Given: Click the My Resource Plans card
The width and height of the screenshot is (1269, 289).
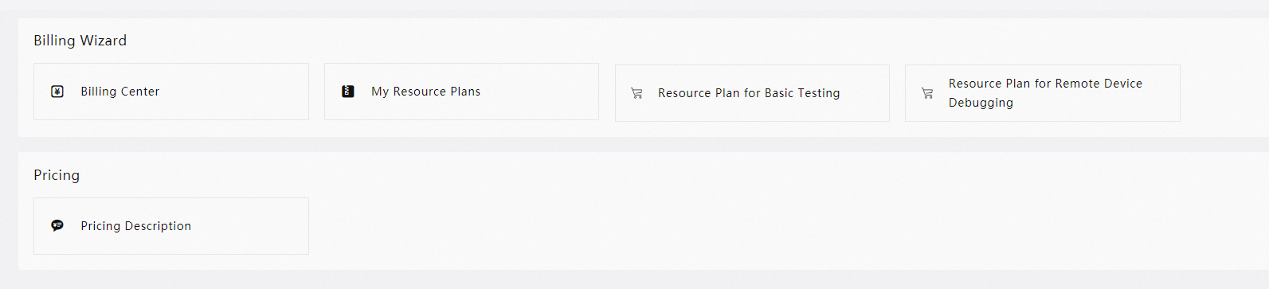Looking at the screenshot, I should [461, 92].
